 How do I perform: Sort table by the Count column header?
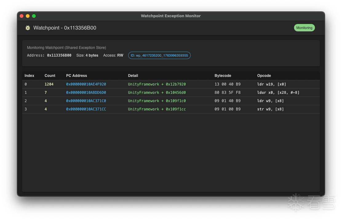50,75
